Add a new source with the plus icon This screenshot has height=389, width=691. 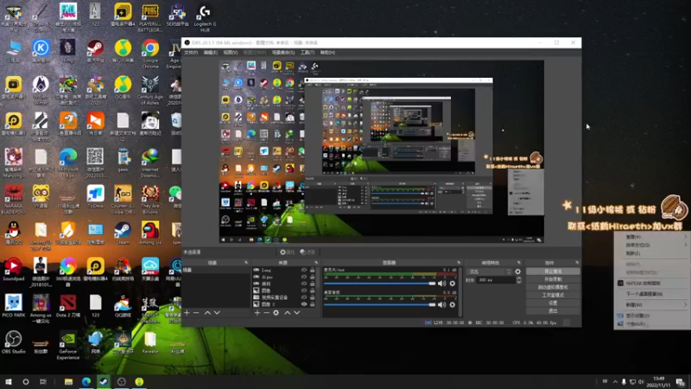click(x=257, y=313)
